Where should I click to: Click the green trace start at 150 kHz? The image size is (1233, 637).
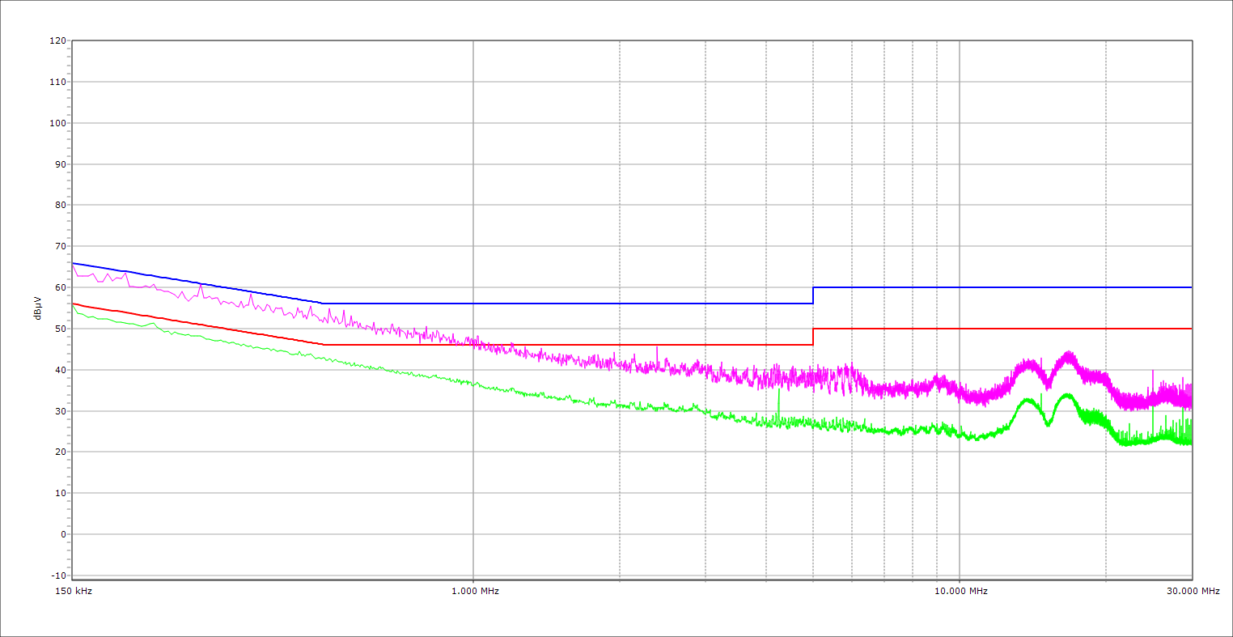point(74,305)
